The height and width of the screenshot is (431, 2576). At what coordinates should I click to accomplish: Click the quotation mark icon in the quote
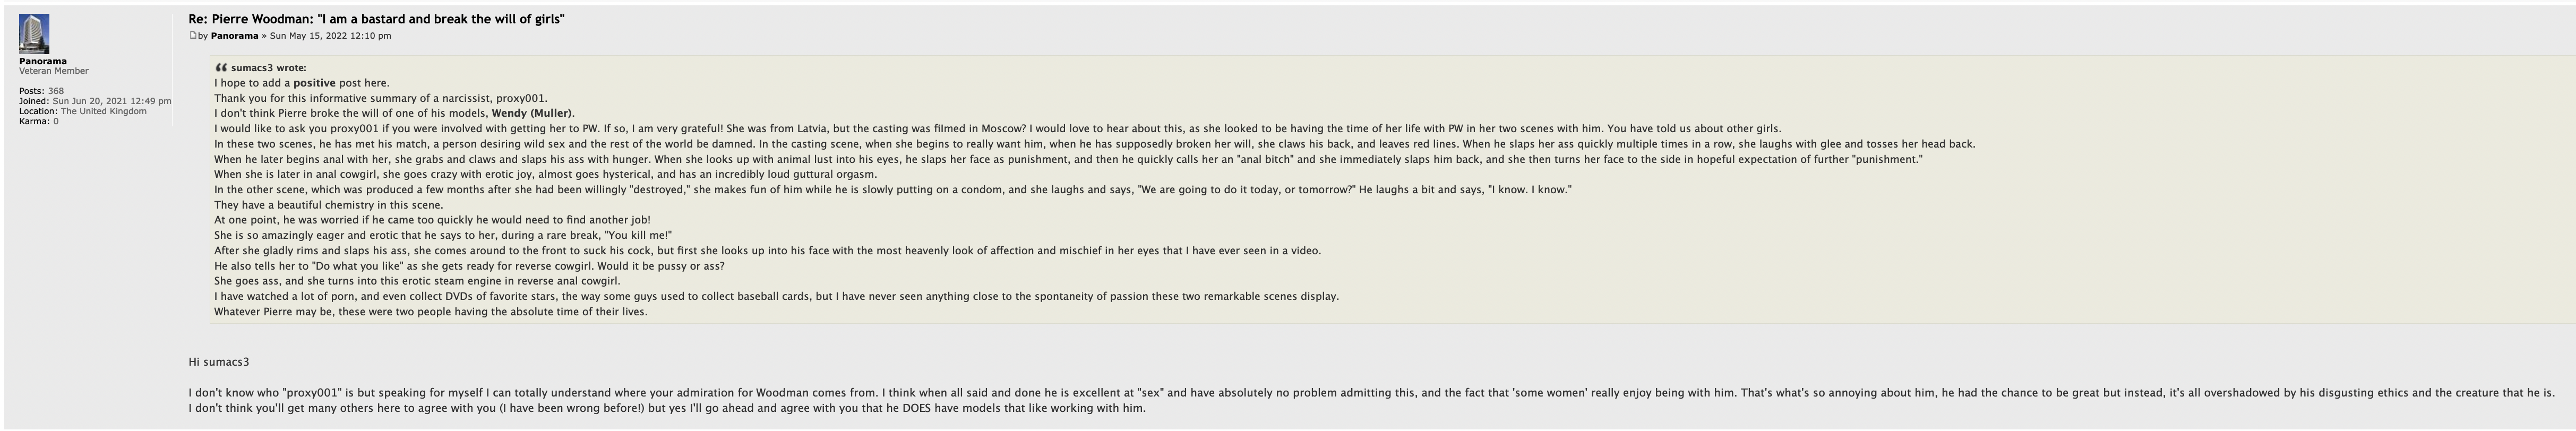tap(221, 68)
